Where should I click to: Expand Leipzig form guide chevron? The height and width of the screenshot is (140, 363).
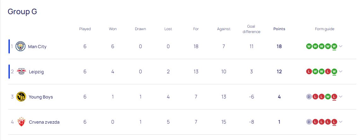(x=341, y=72)
